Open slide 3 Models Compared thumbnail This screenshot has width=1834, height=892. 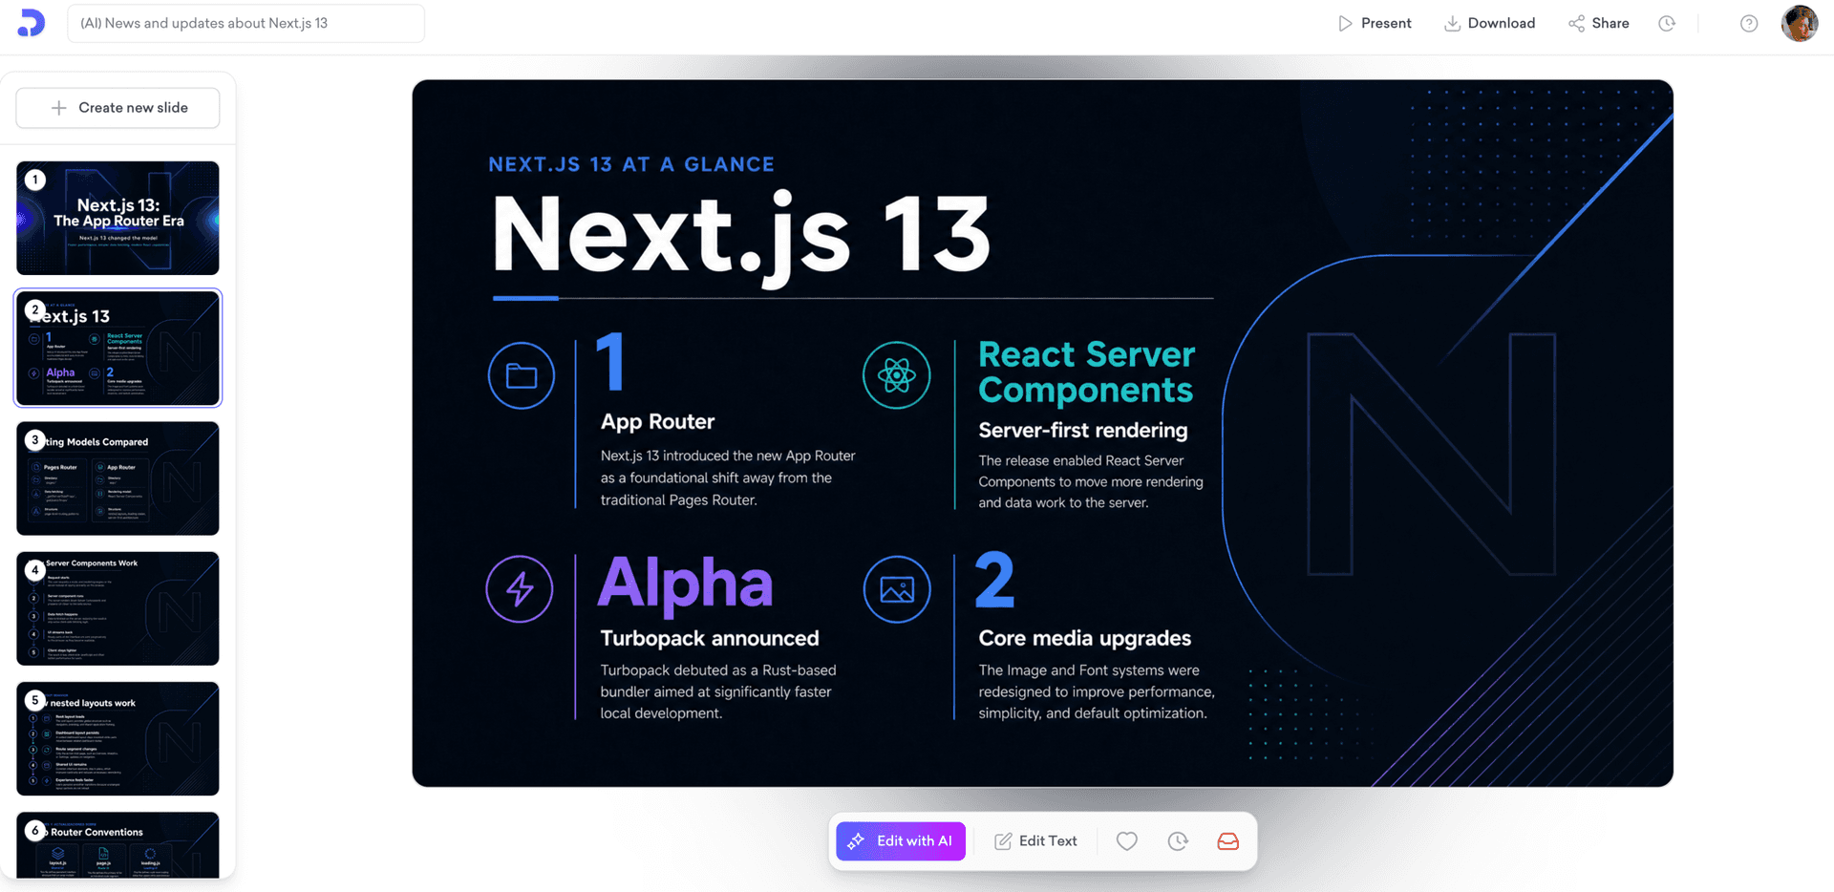click(x=117, y=478)
